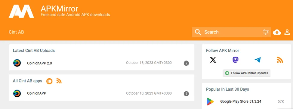Open RSS feed for All Cint AB apps
The width and height of the screenshot is (293, 109).
tap(59, 81)
